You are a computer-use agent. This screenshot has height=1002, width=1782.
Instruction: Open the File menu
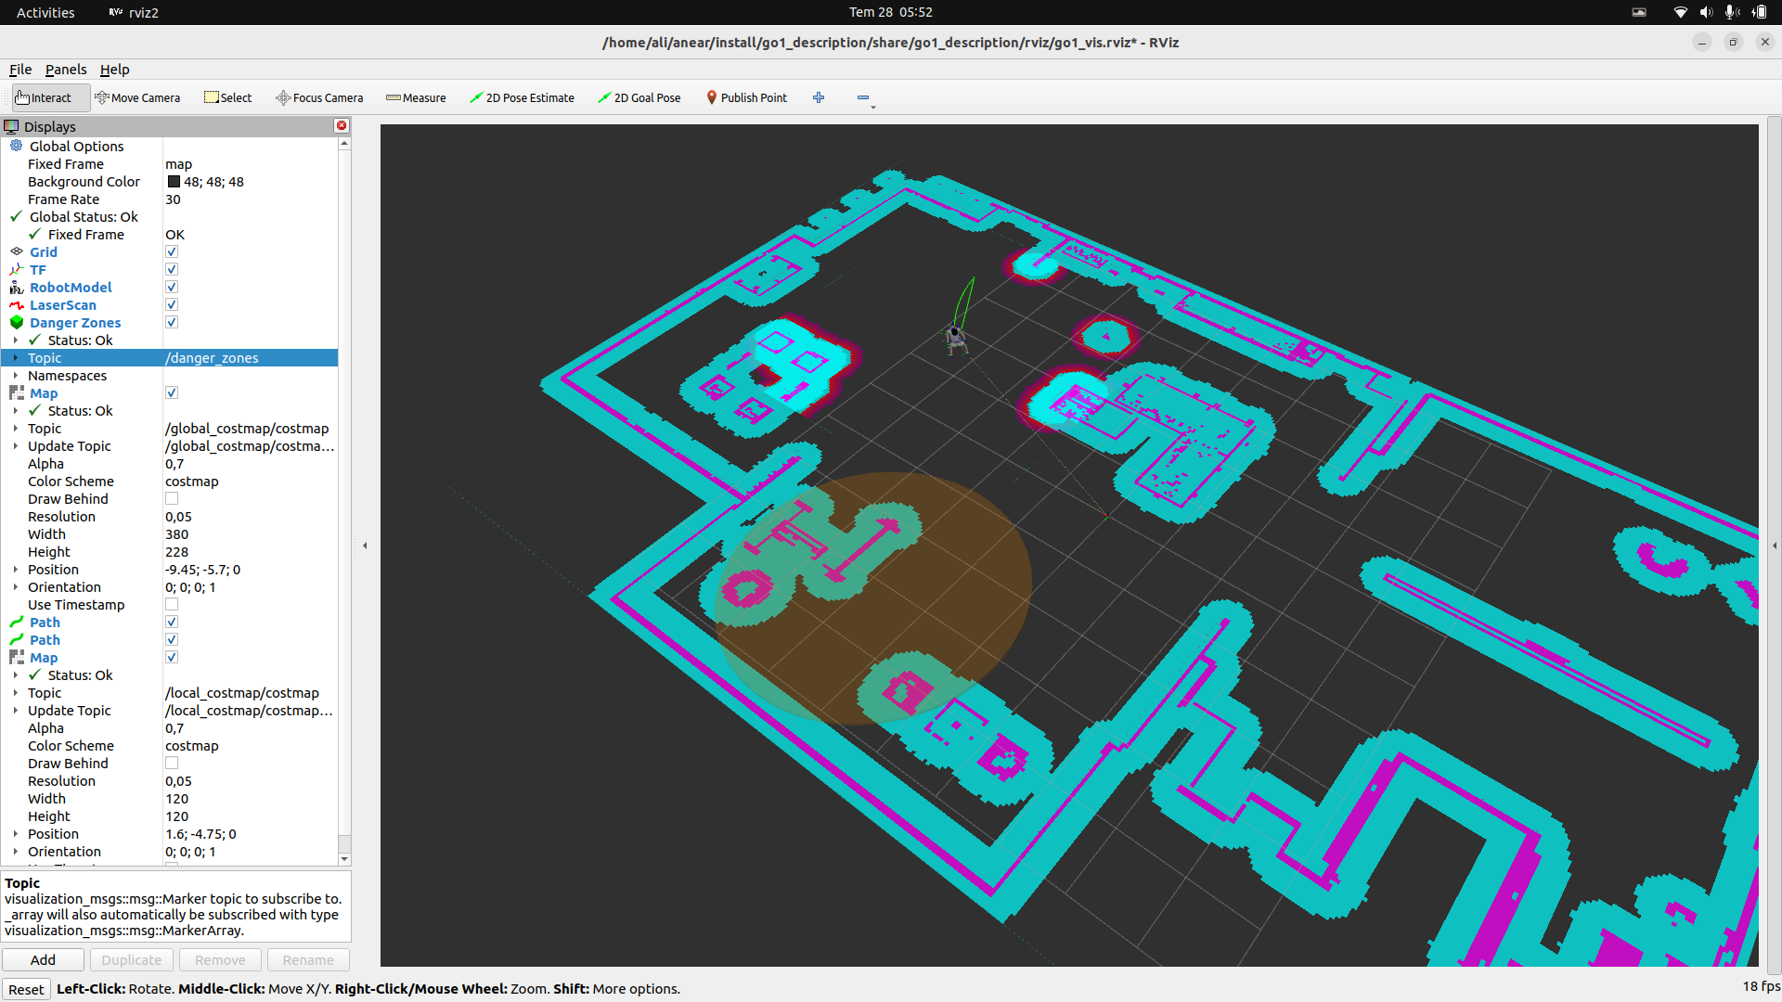click(20, 70)
